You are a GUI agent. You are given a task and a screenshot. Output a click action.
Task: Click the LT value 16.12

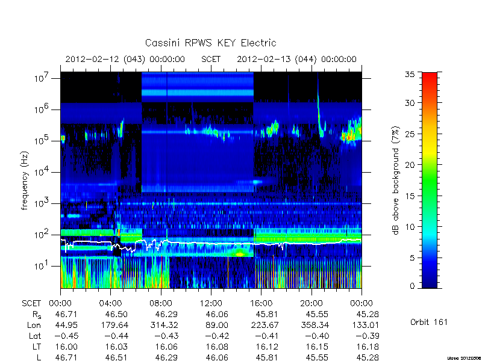[x=267, y=347]
